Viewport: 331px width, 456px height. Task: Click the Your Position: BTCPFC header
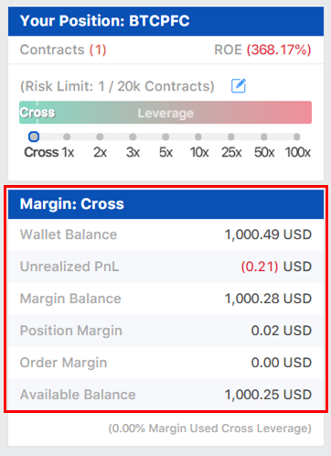165,21
